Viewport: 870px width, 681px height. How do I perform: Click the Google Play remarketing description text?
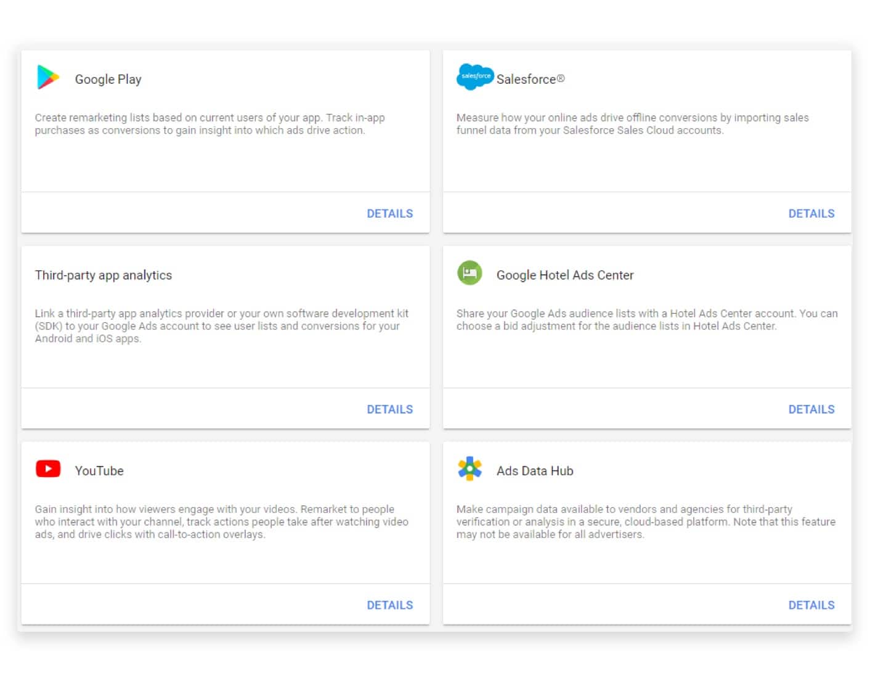point(209,124)
